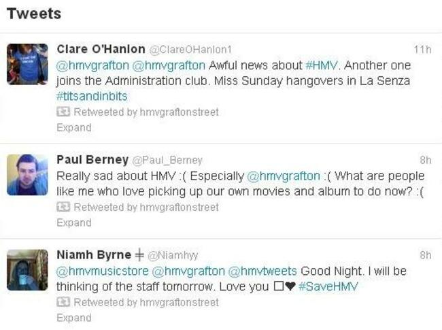Select the Tweets heading
This screenshot has width=442, height=330.
pos(34,14)
